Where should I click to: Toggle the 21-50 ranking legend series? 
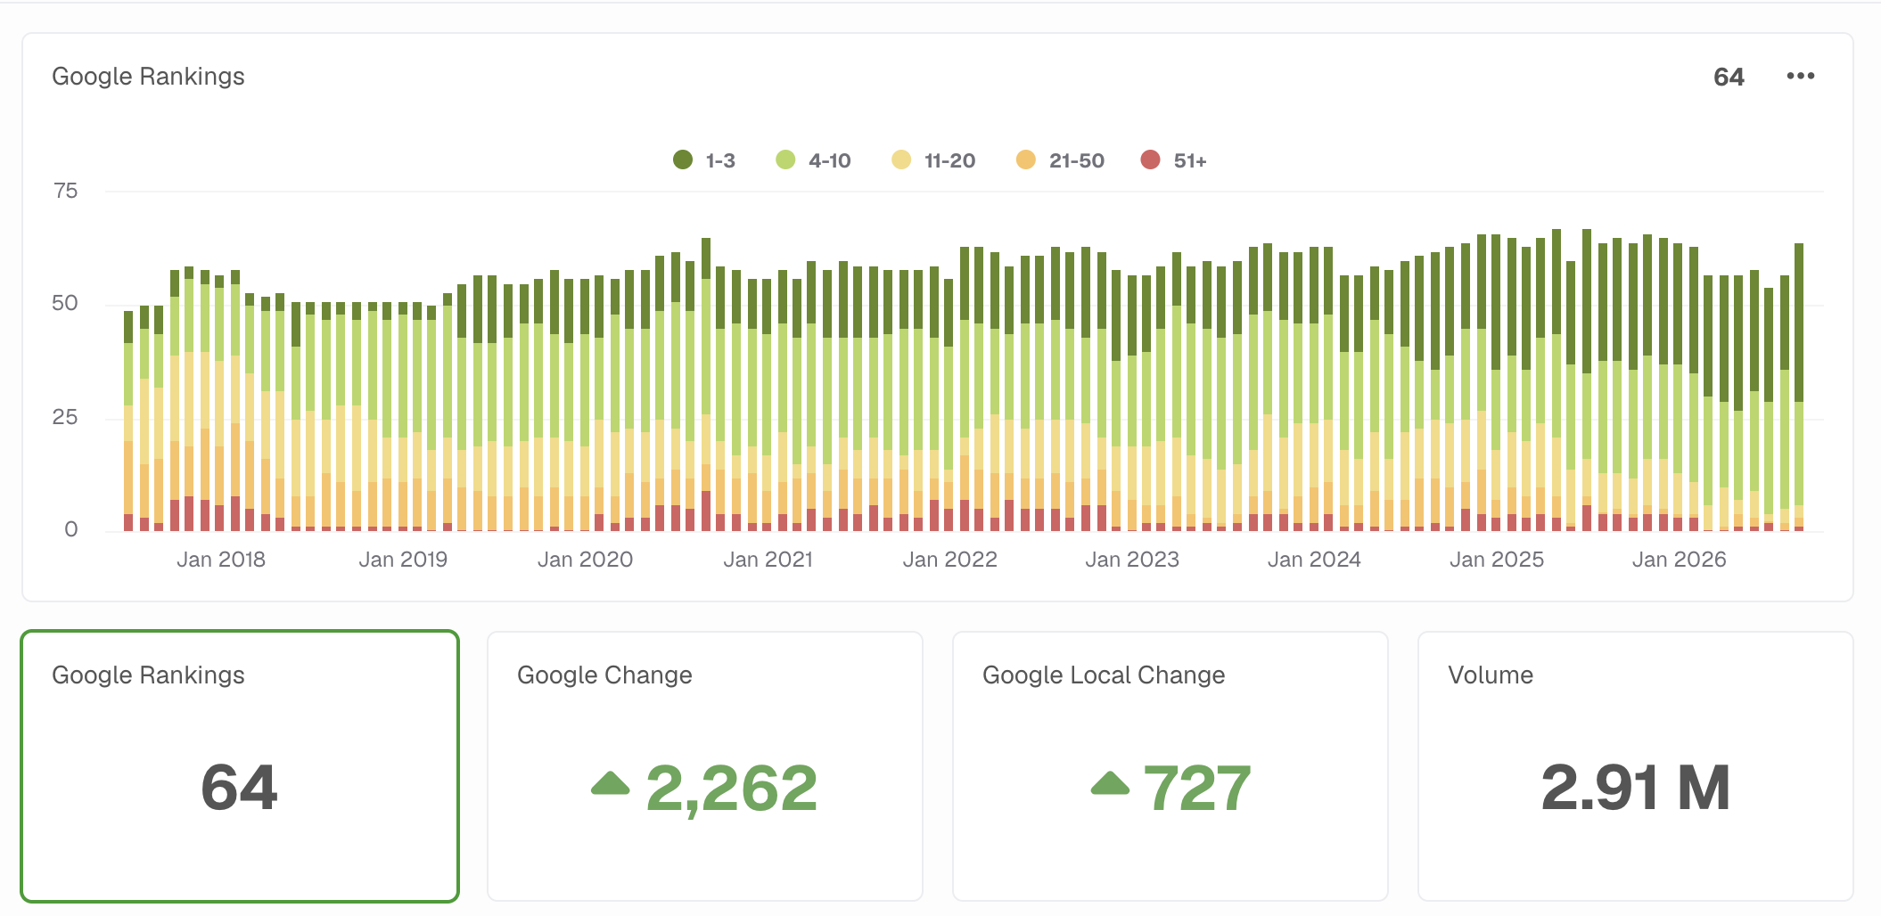pyautogui.click(x=1060, y=160)
